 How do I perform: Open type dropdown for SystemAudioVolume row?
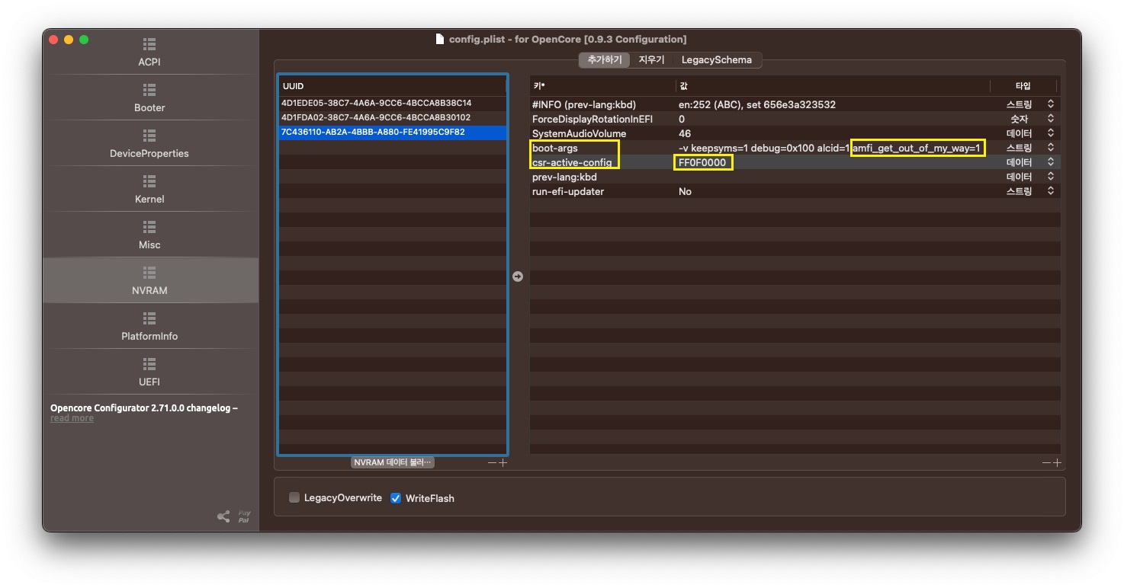coord(1051,133)
